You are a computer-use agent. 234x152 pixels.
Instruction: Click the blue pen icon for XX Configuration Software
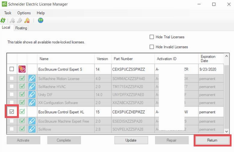point(32,103)
